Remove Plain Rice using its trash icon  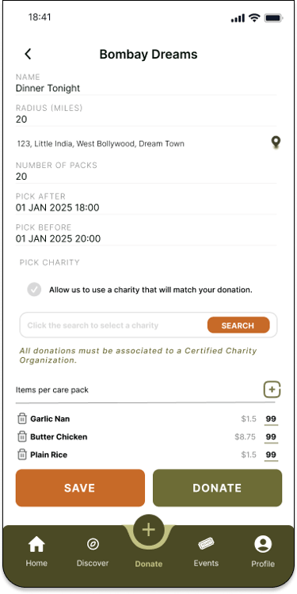point(22,455)
